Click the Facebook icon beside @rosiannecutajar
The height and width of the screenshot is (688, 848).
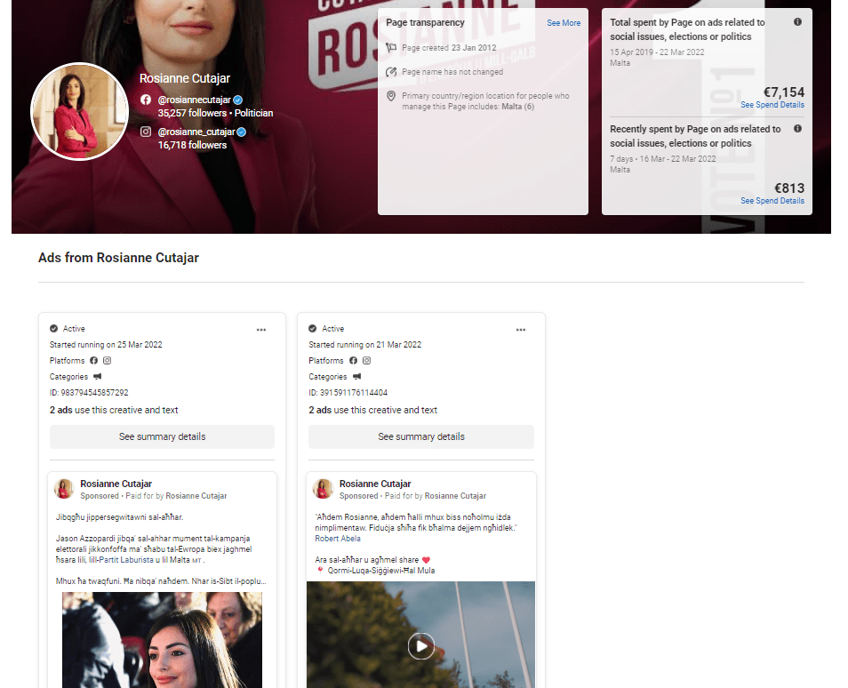click(146, 100)
